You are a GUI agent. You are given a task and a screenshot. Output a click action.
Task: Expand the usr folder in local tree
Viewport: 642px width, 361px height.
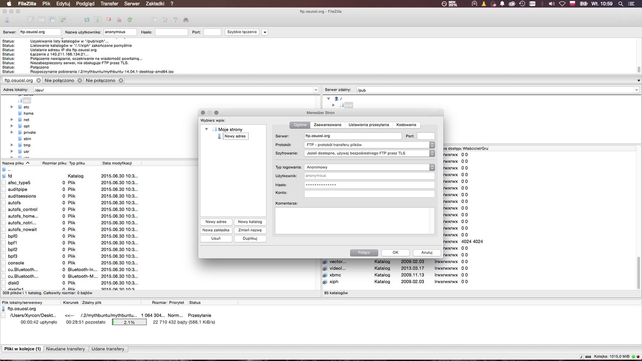coord(12,151)
